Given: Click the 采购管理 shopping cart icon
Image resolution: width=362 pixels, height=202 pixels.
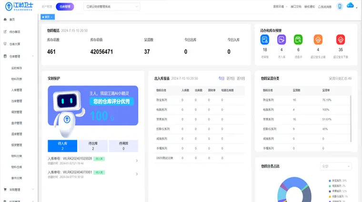Looking at the screenshot, I should point(5,190).
